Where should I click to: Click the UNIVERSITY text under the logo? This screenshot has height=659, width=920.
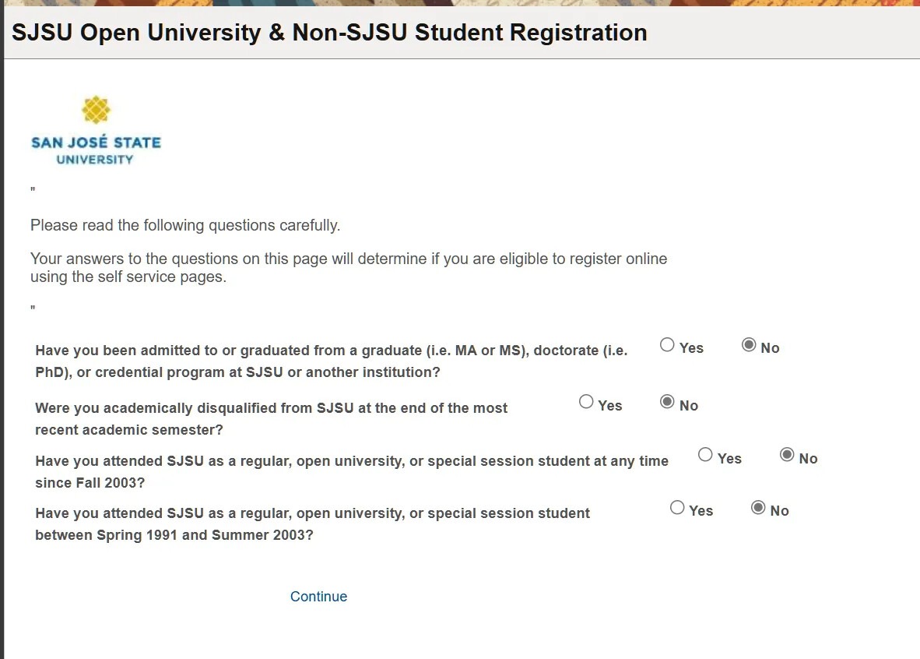pyautogui.click(x=95, y=160)
